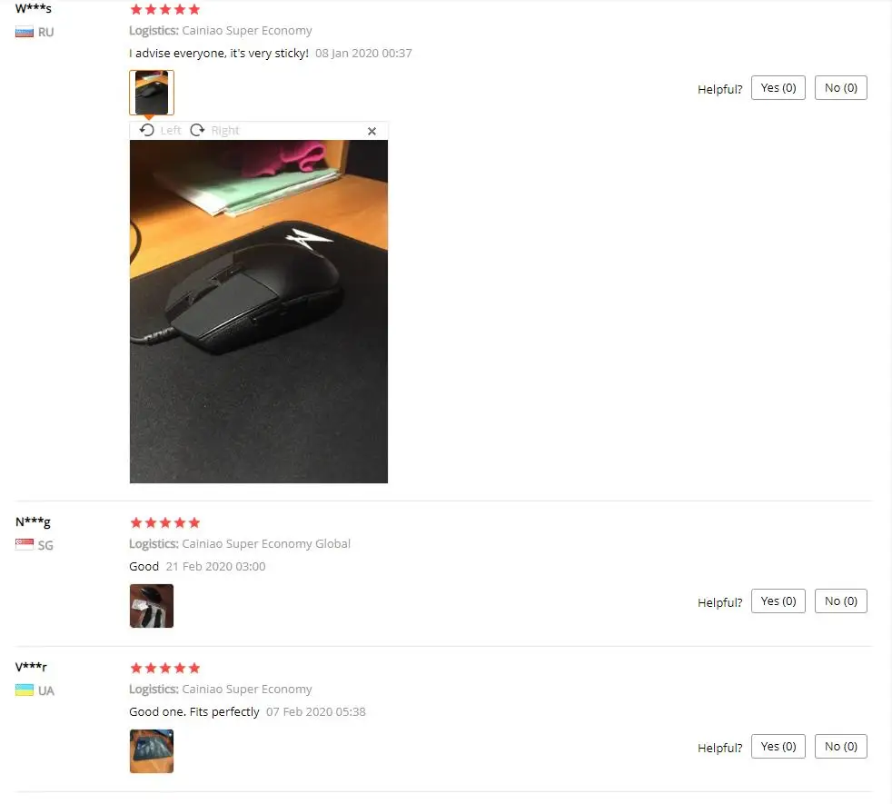Vote Yes on V***r's review

point(778,746)
